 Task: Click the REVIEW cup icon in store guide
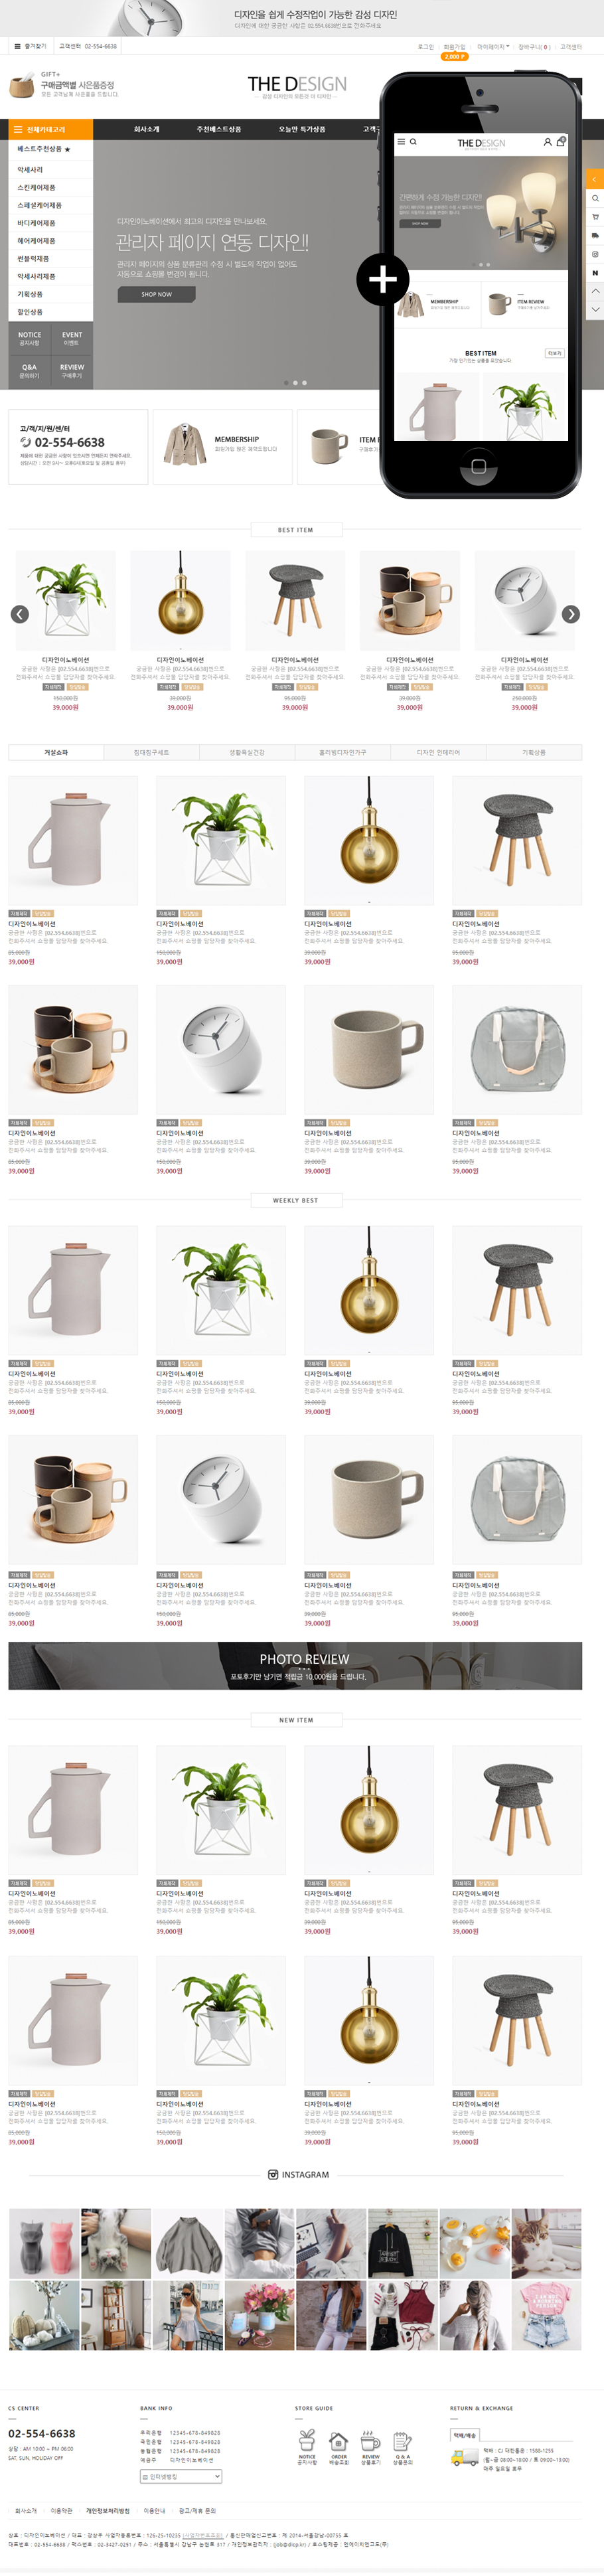pyautogui.click(x=370, y=2441)
